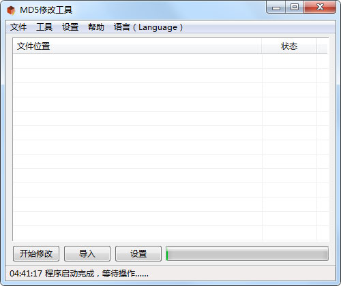
Task: Click the MD5修改工具 app icon in title bar
Action: pos(11,10)
